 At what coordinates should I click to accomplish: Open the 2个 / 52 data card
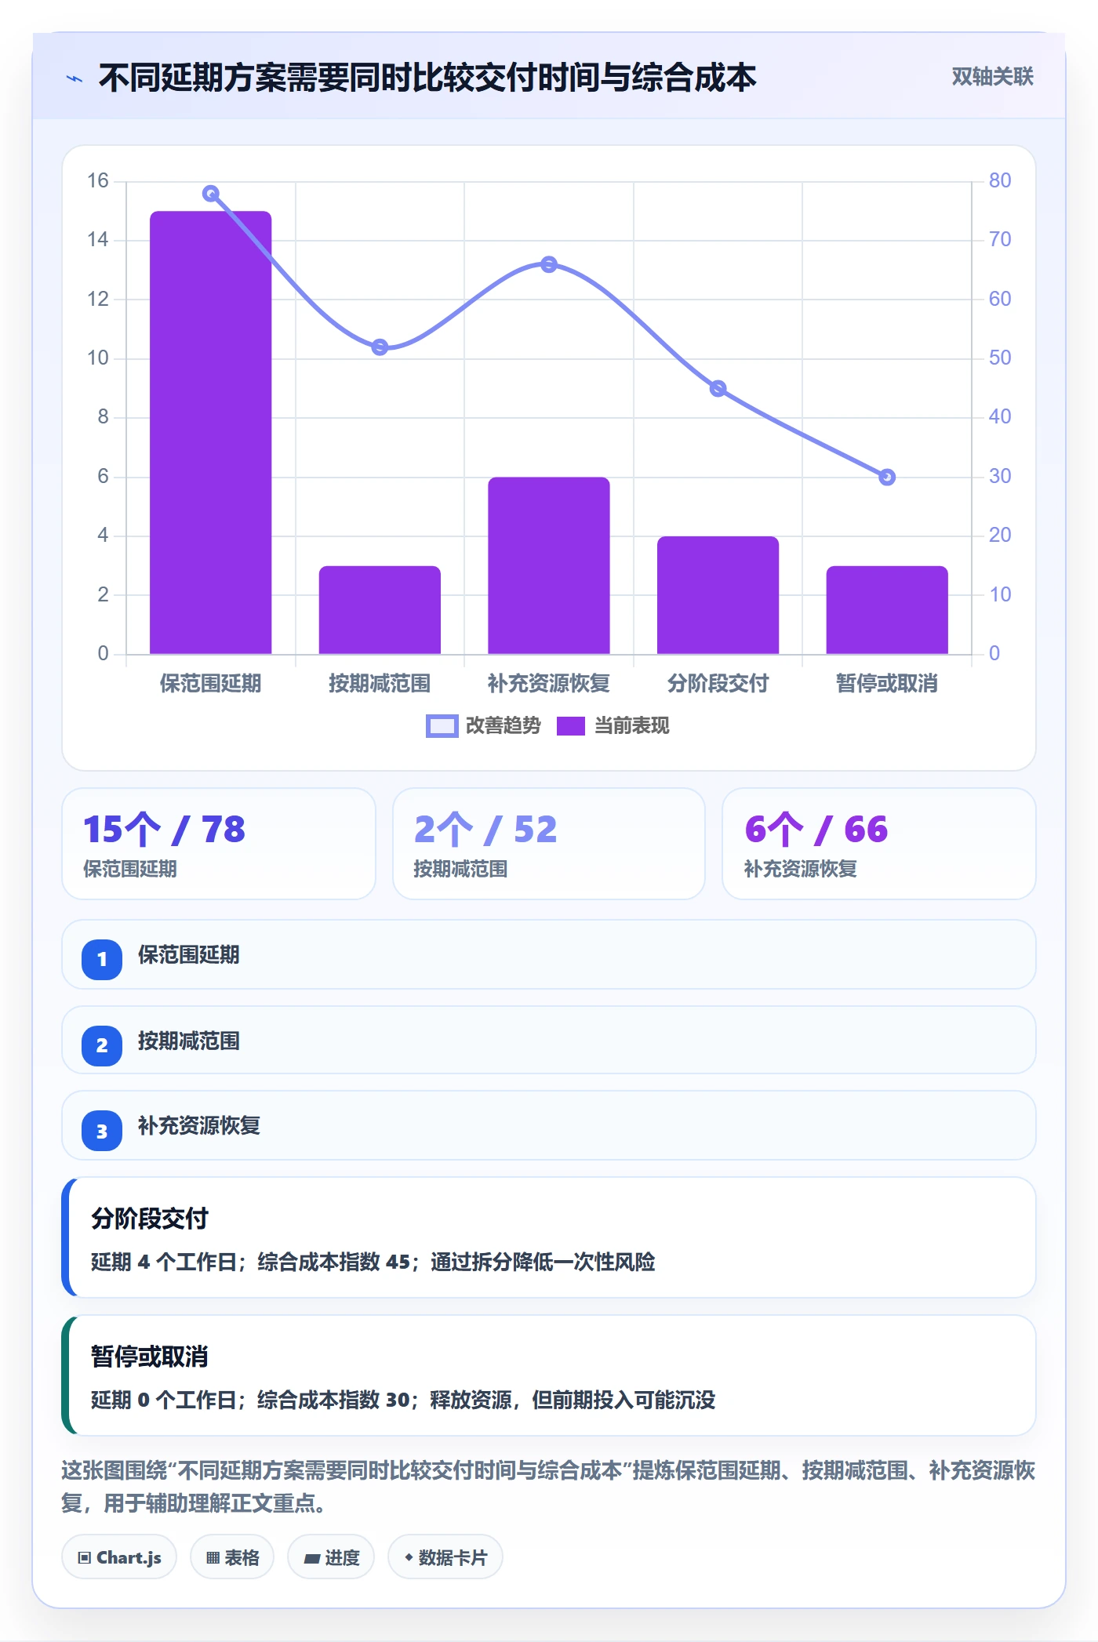(549, 844)
